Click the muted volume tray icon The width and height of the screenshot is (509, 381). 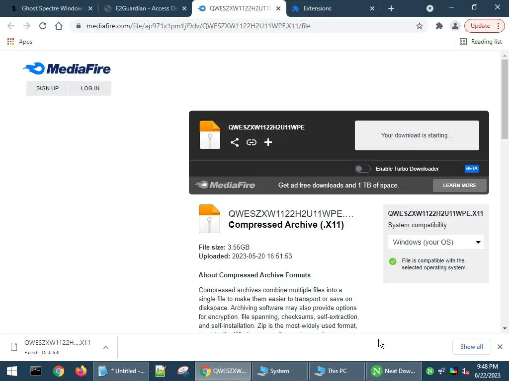465,371
